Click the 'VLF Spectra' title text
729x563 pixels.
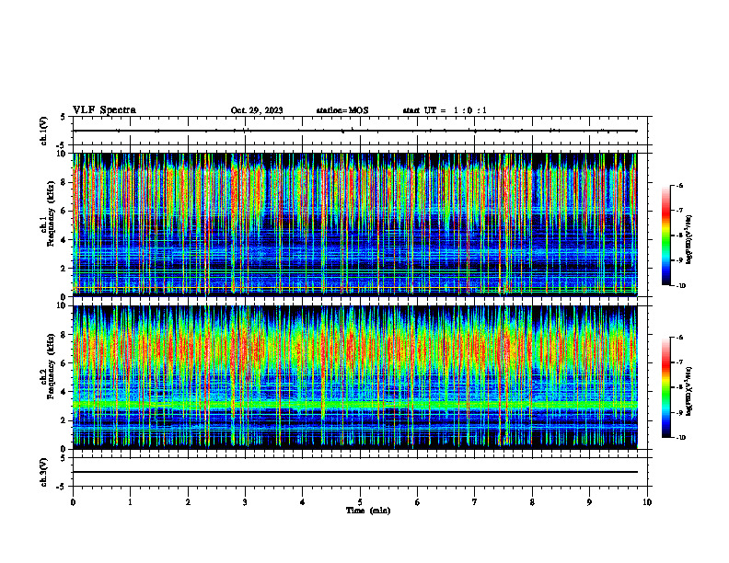point(104,110)
